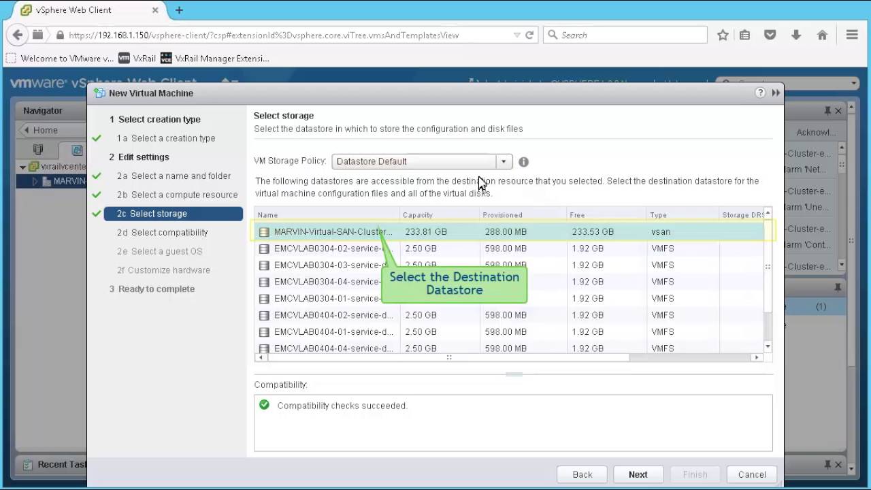Close the vSphere Web Client tab
Screen dimensions: 871x490
(x=155, y=10)
